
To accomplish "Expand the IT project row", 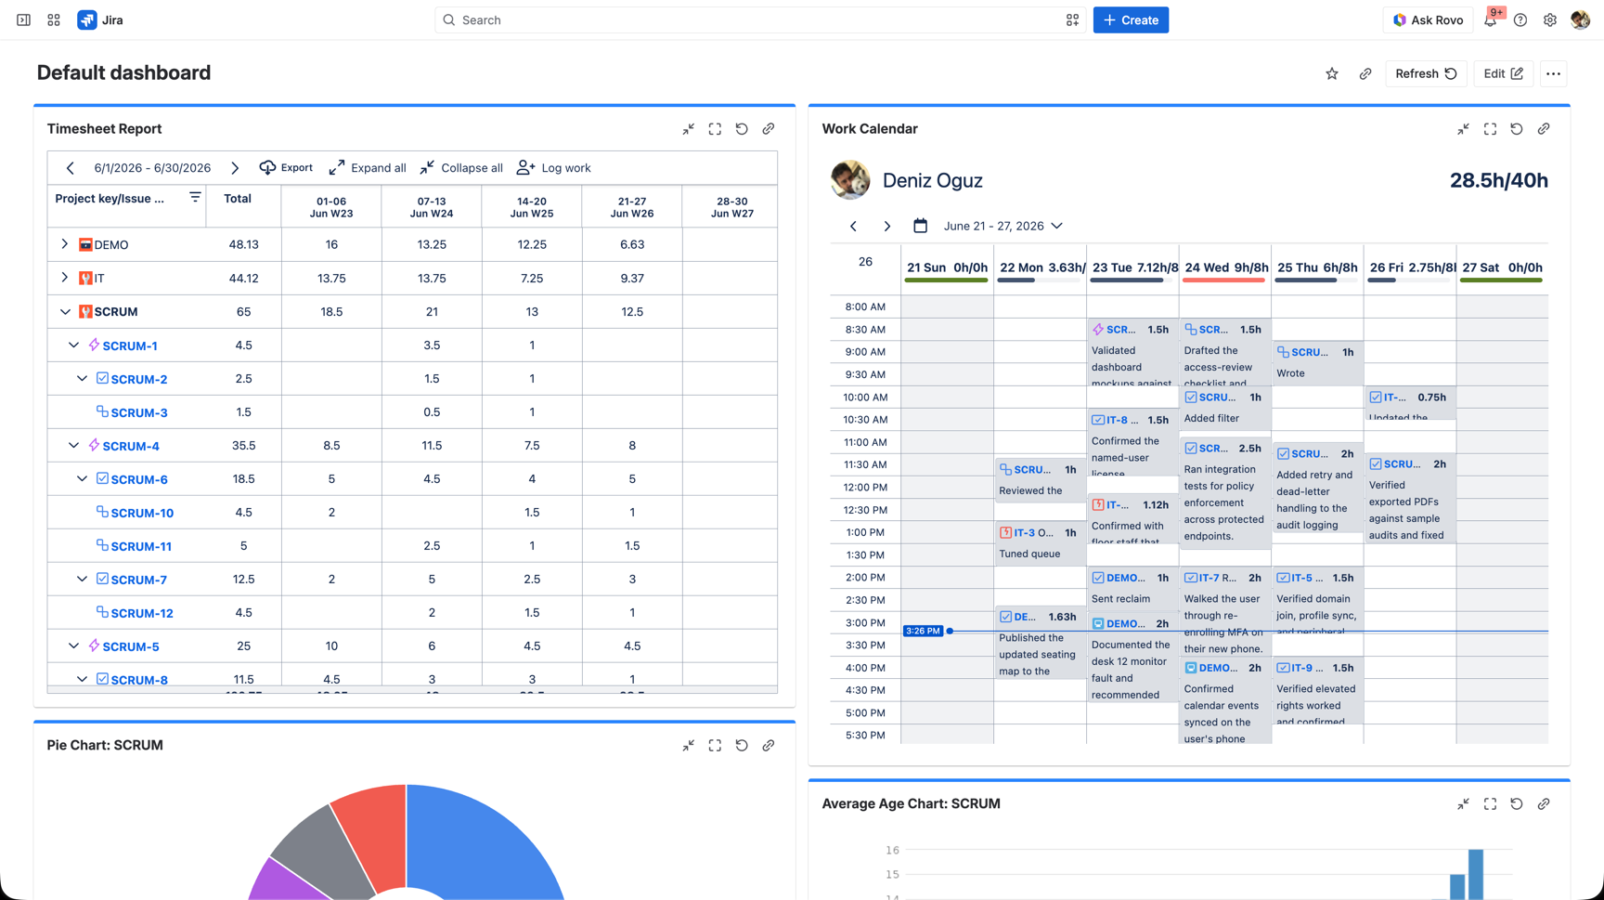I will (65, 278).
